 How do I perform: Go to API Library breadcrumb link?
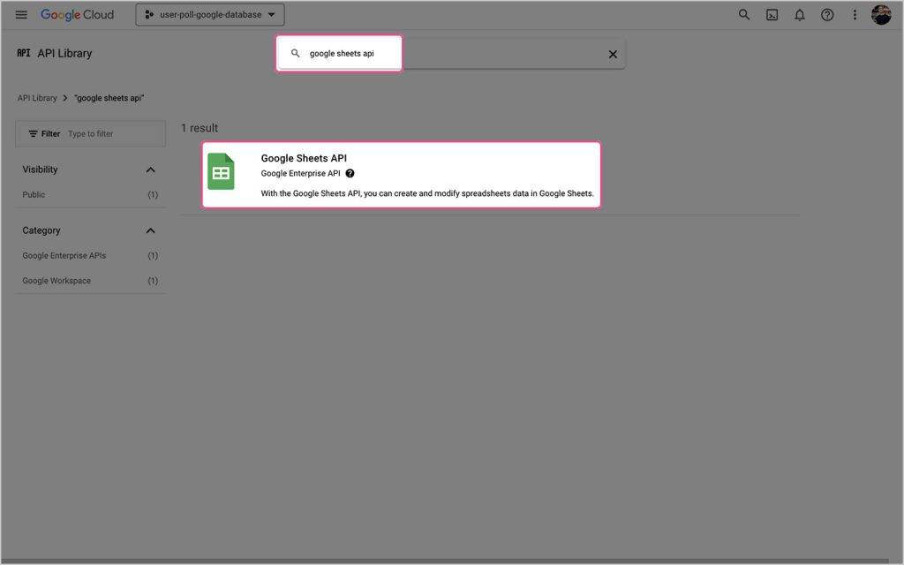point(37,98)
